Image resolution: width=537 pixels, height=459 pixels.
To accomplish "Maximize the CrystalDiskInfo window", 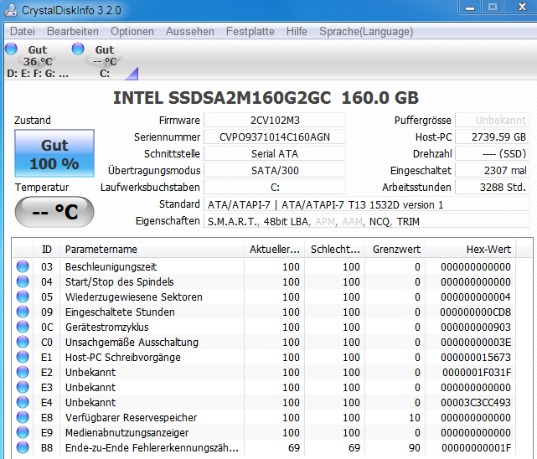I will [x=493, y=7].
